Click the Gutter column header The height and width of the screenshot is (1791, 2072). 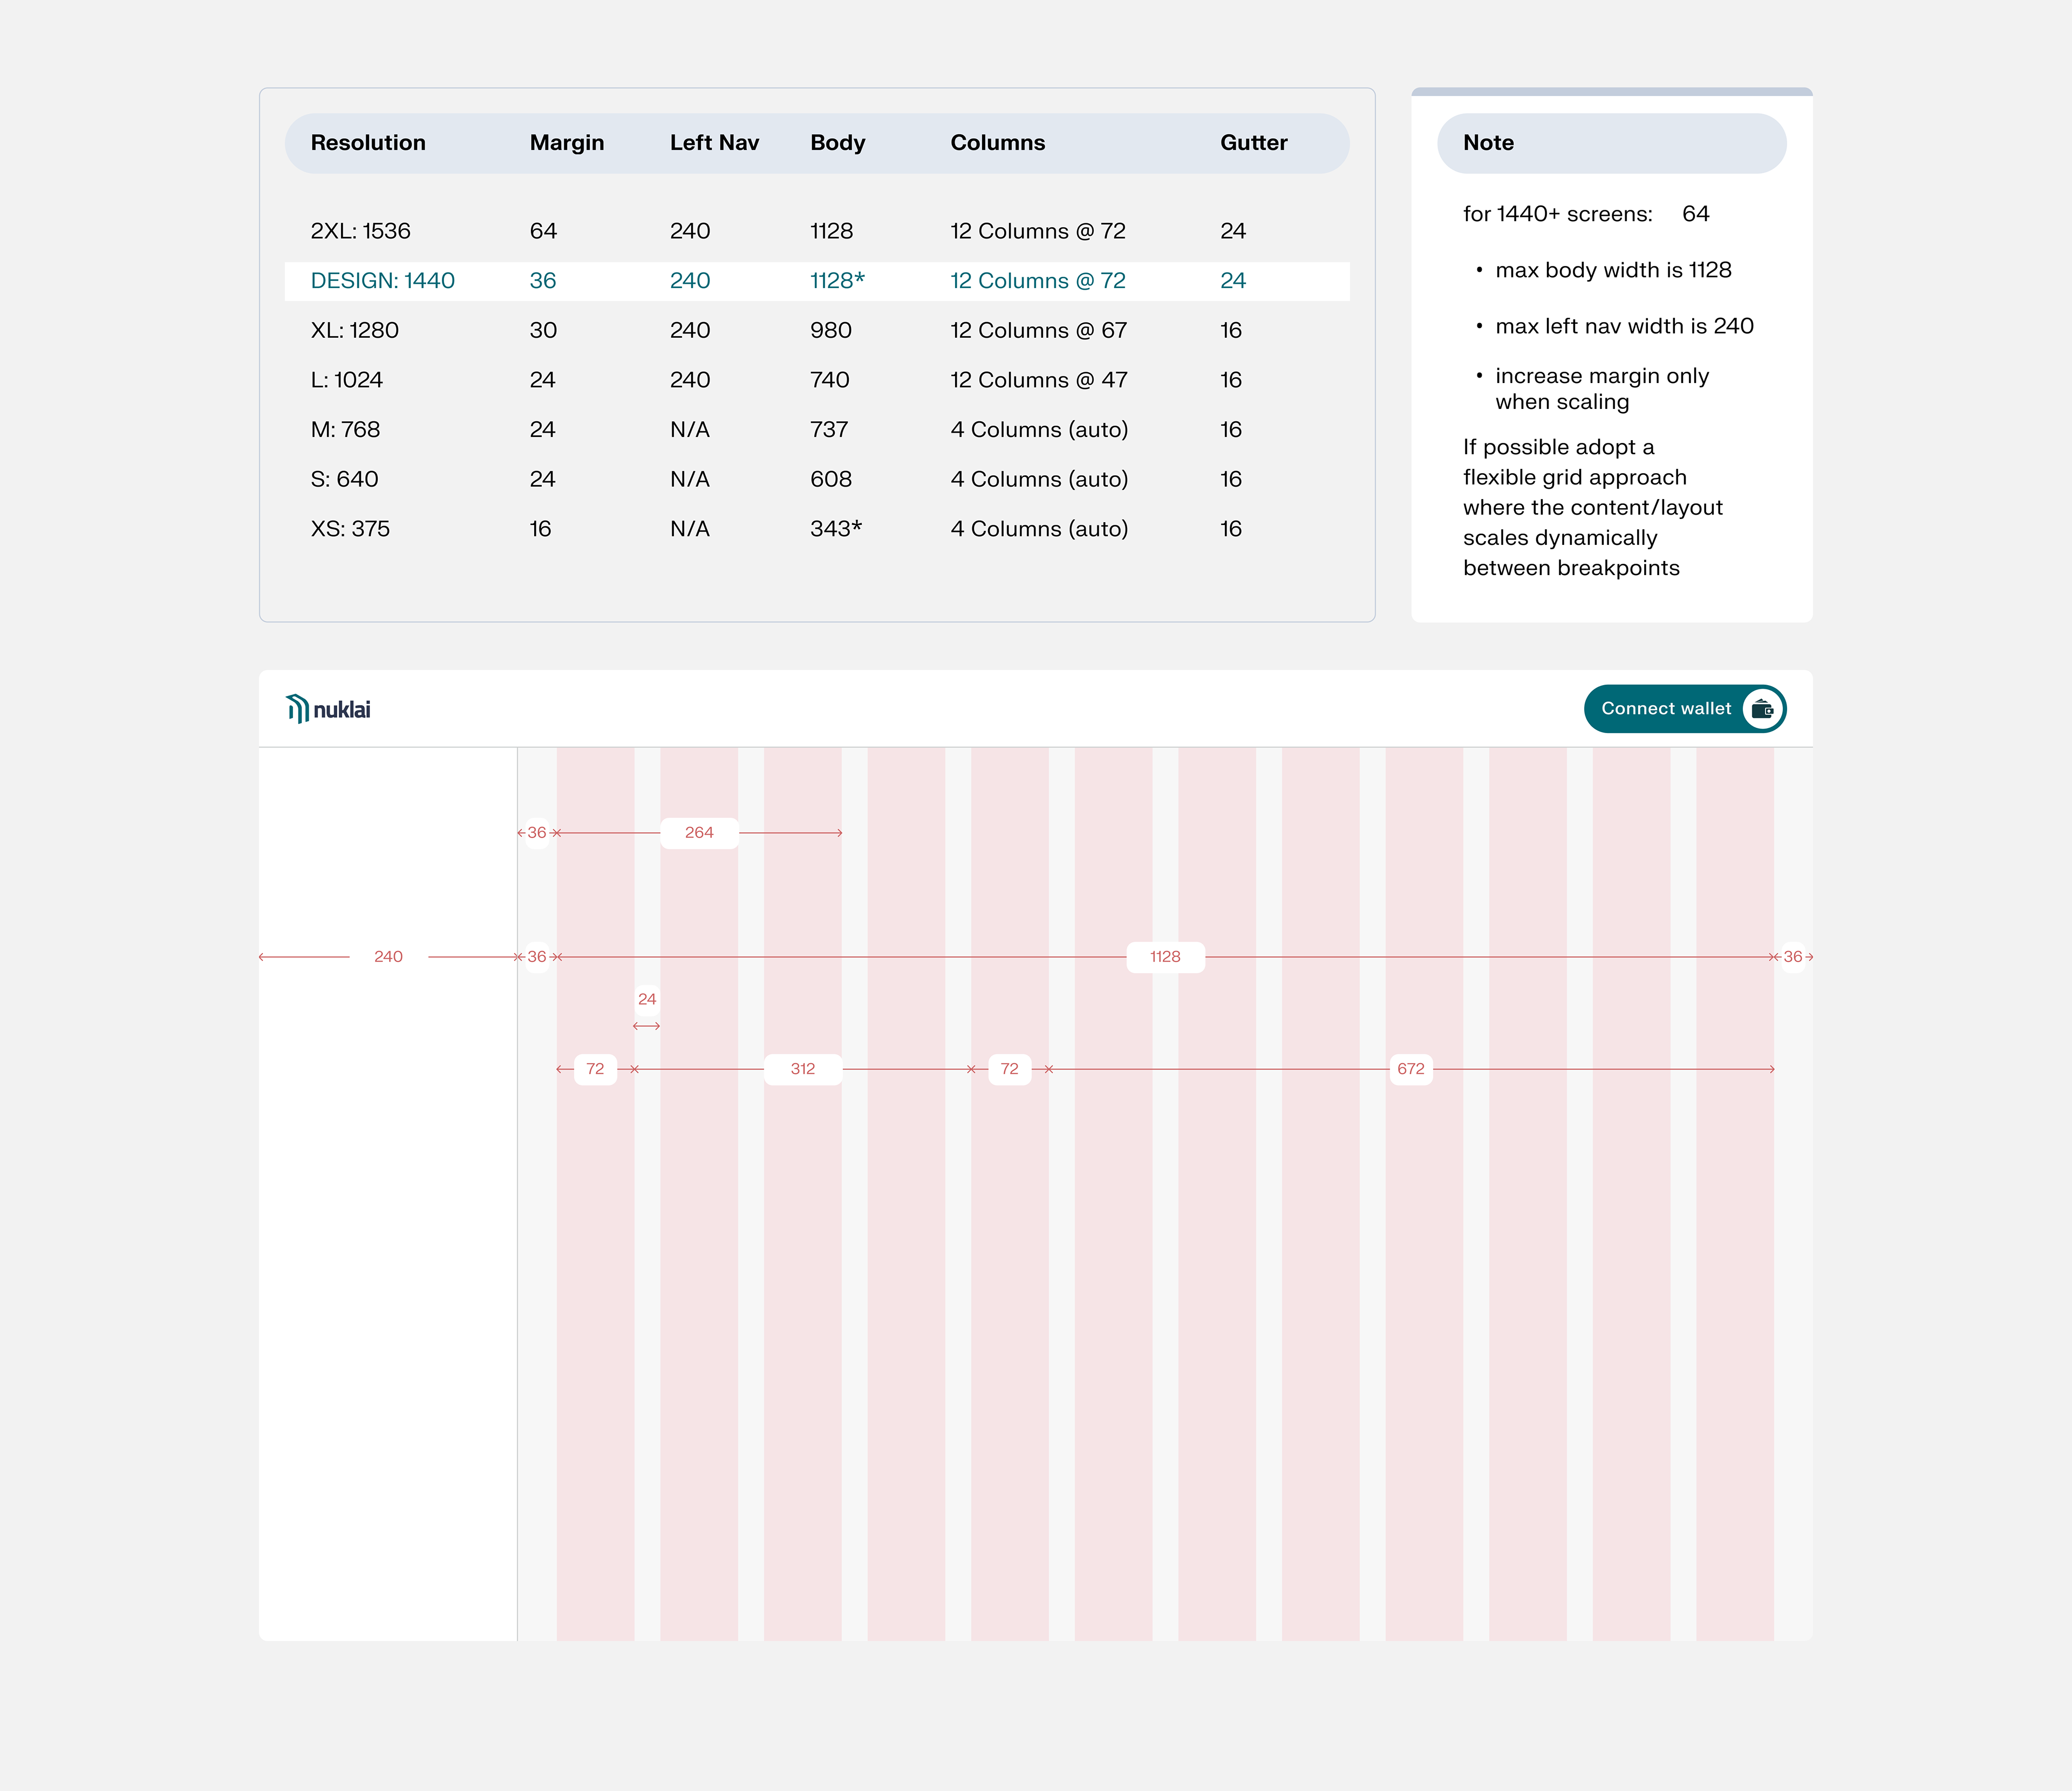1254,143
